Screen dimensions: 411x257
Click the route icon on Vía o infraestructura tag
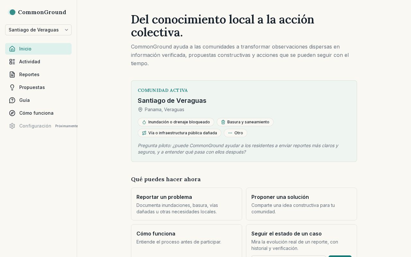pos(144,133)
